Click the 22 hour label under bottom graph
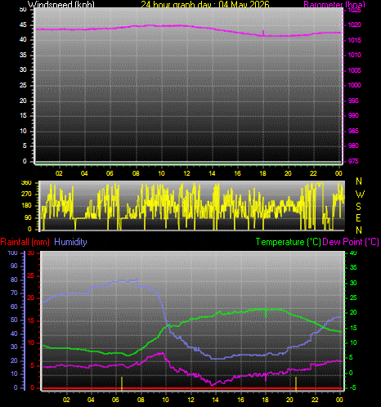The width and height of the screenshot is (381, 407). pyautogui.click(x=315, y=400)
